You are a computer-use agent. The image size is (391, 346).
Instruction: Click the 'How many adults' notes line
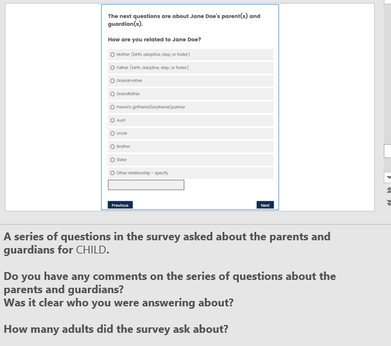pyautogui.click(x=116, y=329)
